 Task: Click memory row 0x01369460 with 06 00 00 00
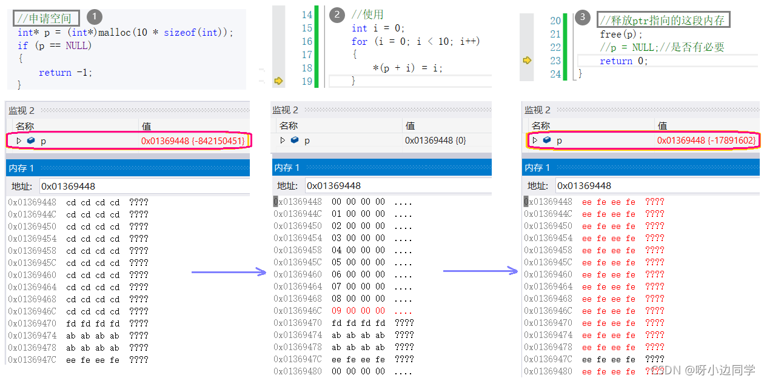(x=343, y=274)
